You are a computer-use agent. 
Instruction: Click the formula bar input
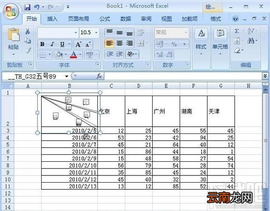click(183, 76)
